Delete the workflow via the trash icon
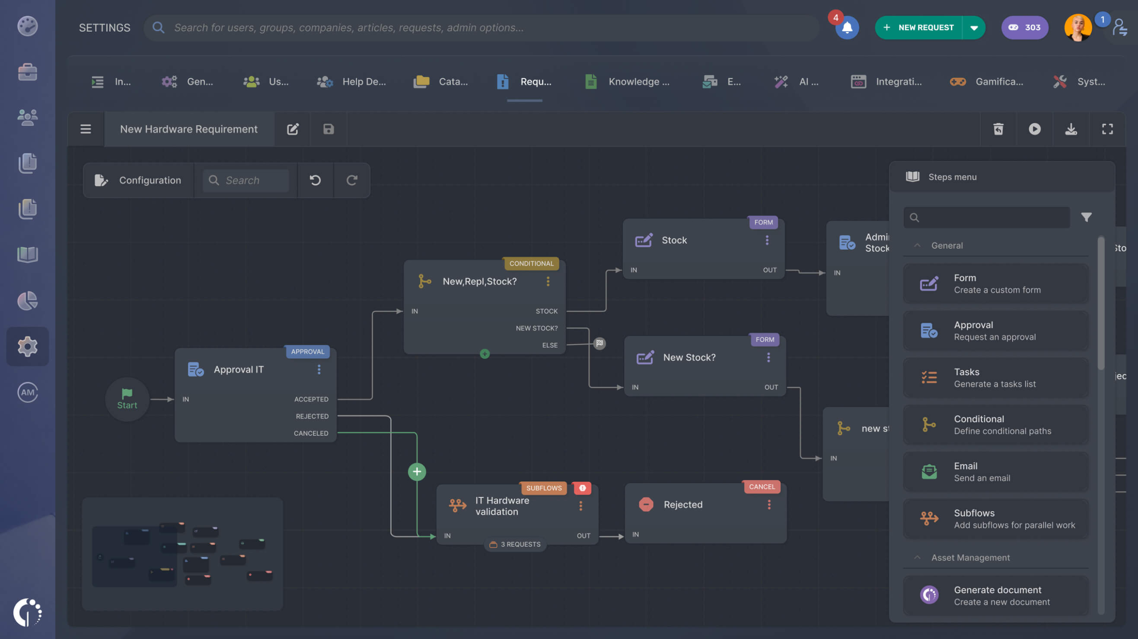Image resolution: width=1138 pixels, height=639 pixels. point(998,129)
